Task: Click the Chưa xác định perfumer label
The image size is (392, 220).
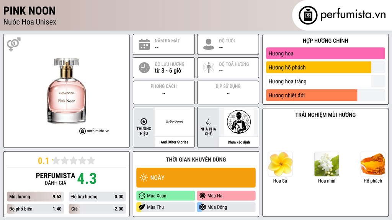Action: pyautogui.click(x=239, y=142)
